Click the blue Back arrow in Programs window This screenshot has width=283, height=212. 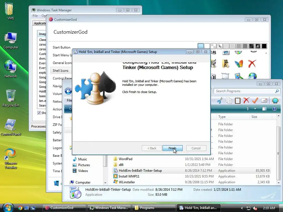[x=68, y=91]
